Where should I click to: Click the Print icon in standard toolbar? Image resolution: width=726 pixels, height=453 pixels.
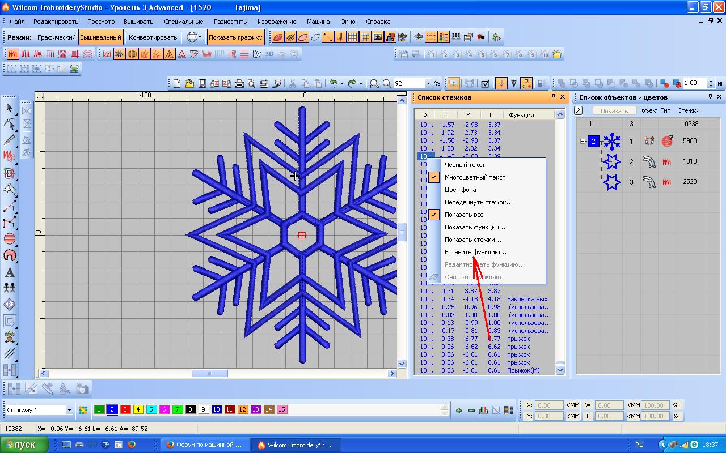tap(239, 83)
